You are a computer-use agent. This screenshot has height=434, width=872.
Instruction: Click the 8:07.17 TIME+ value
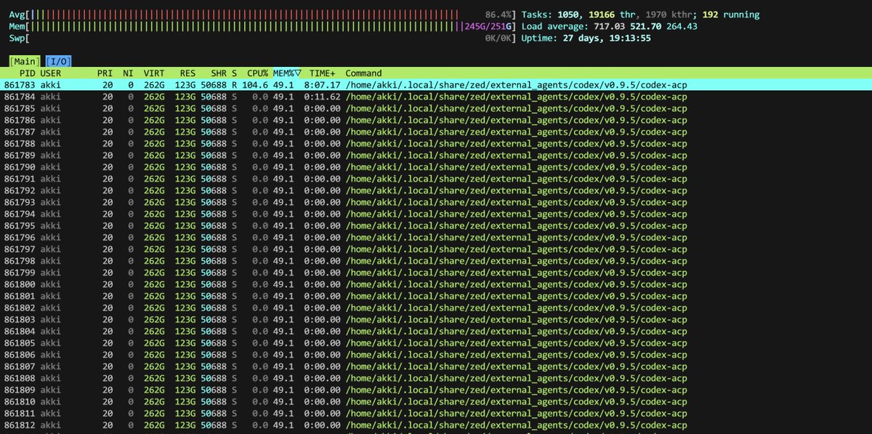click(x=322, y=85)
